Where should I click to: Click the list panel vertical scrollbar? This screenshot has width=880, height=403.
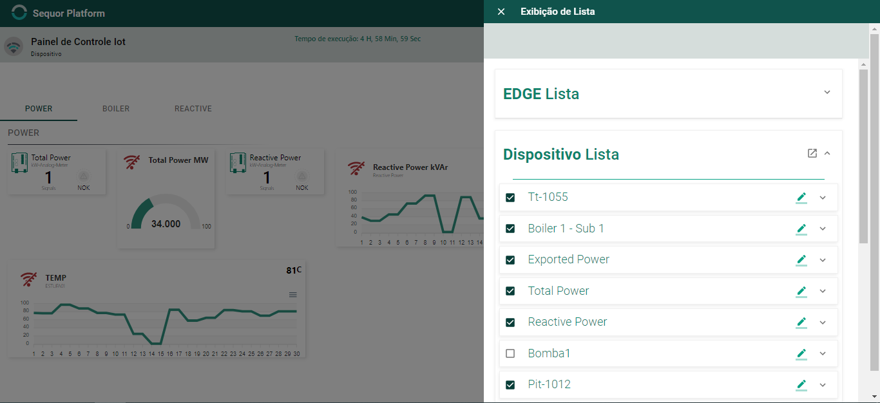click(x=863, y=156)
